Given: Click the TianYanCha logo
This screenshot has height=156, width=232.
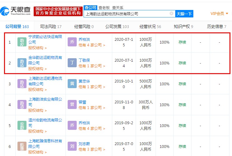Looking at the screenshot, I should pos(15,11).
